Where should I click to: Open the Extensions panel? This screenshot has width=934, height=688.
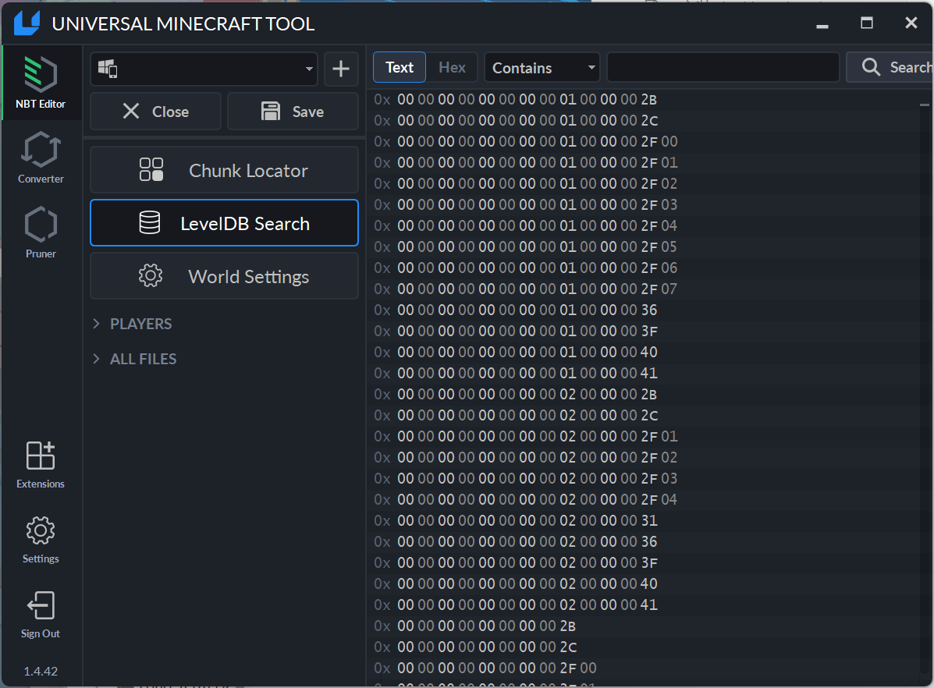[41, 464]
